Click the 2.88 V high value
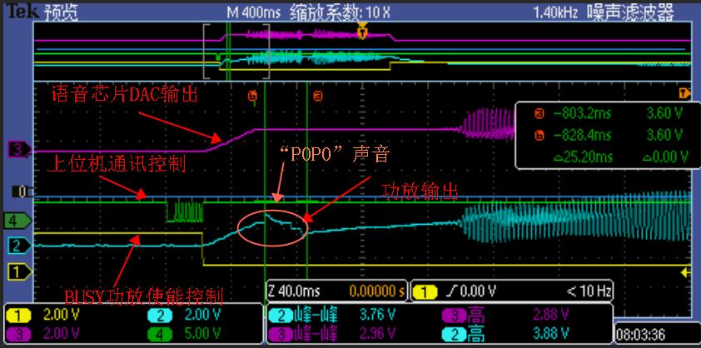The width and height of the screenshot is (701, 348). pyautogui.click(x=551, y=316)
